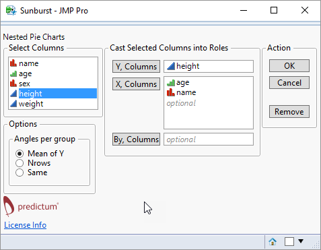The image size is (321, 250).
Task: Select the Same angles option
Action: 20,173
